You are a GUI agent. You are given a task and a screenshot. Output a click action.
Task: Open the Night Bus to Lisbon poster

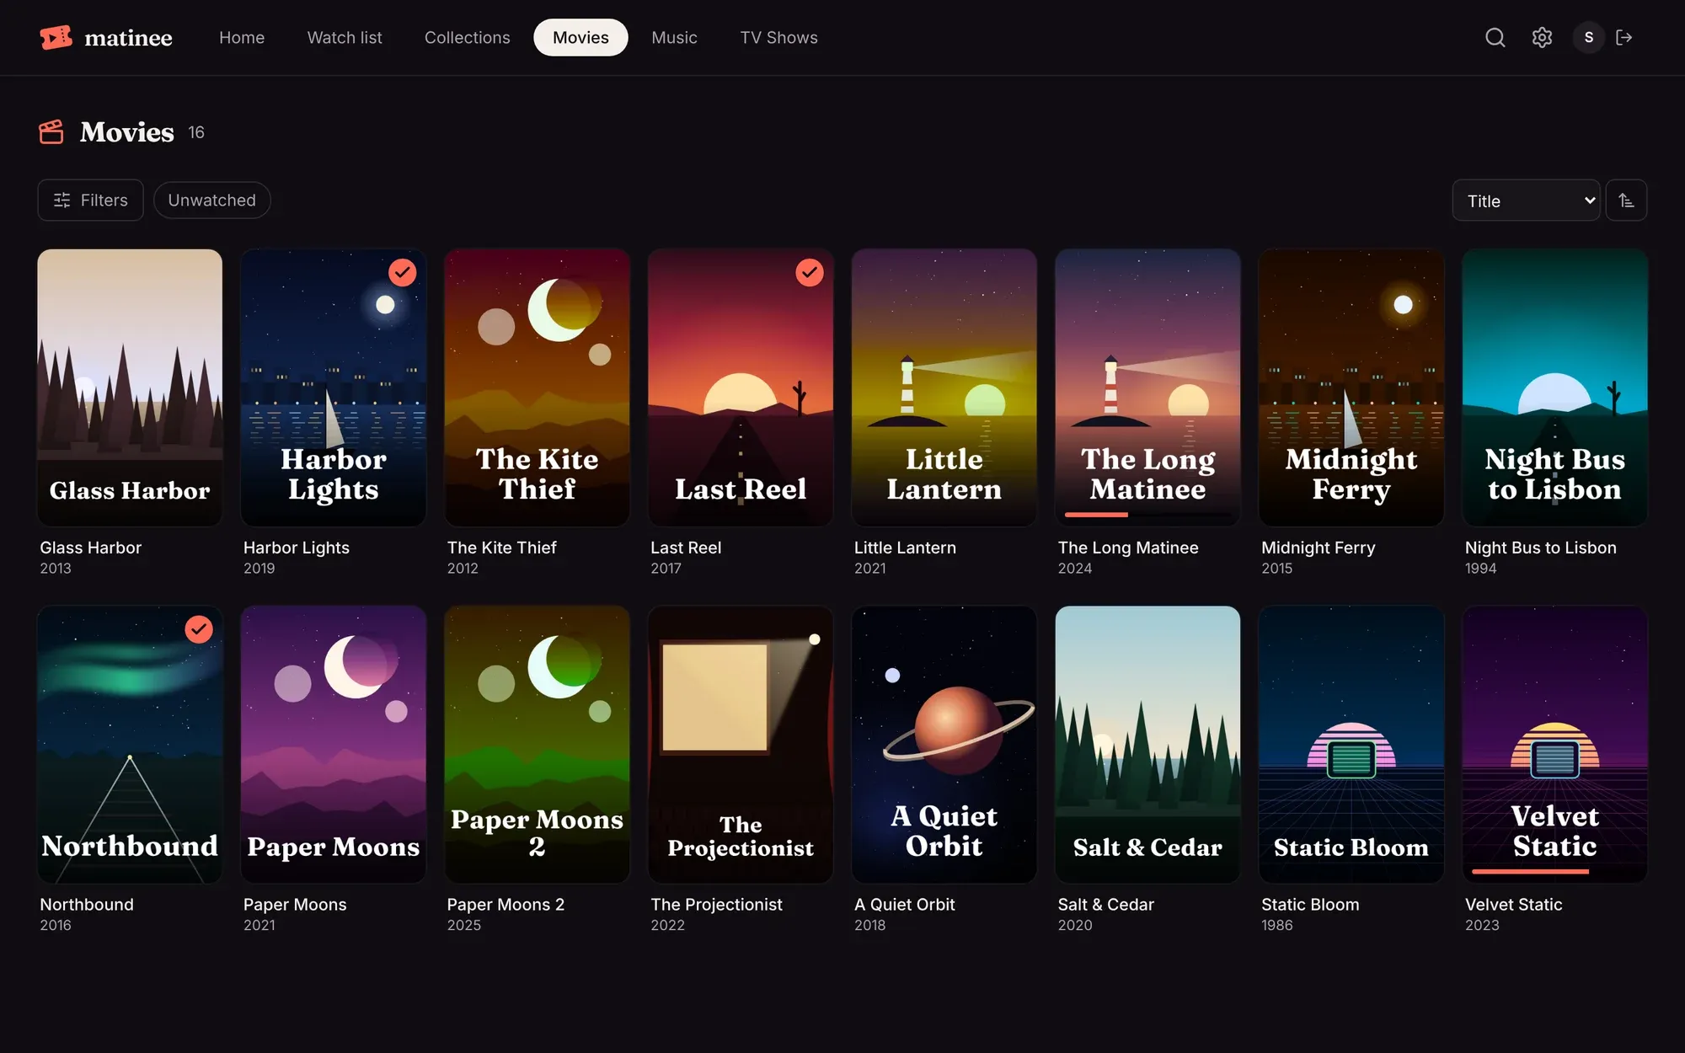point(1554,388)
